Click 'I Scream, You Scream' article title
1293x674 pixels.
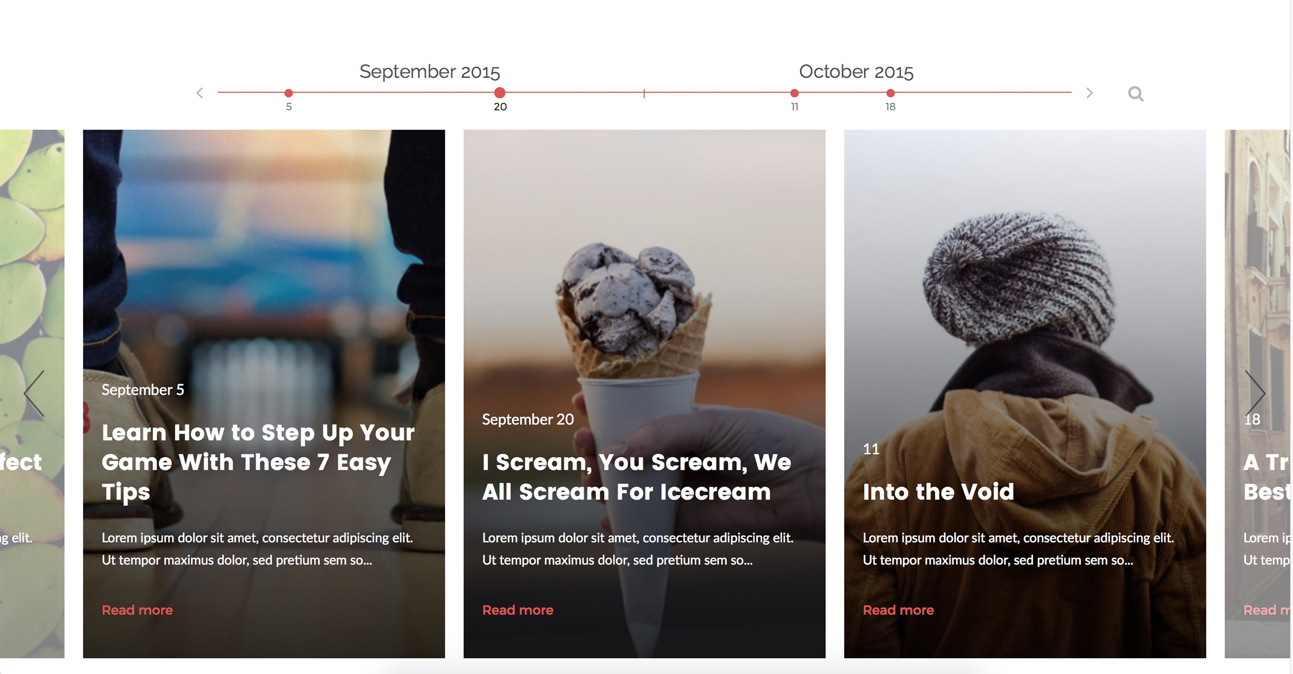[636, 477]
